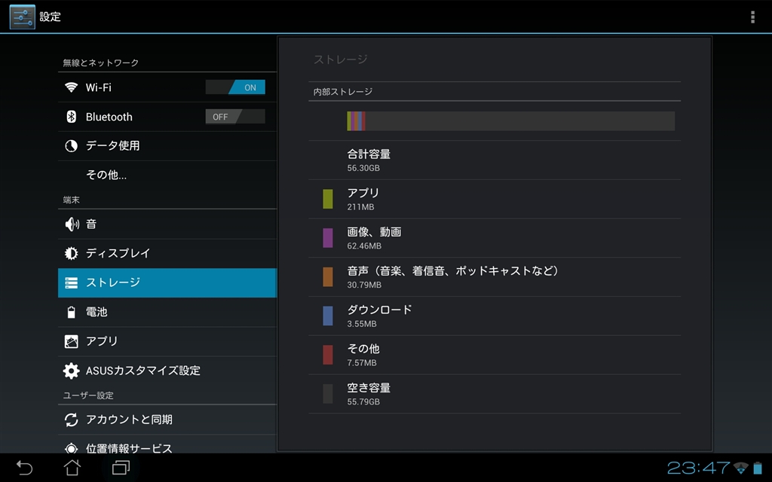Tap the 端末 section header
The width and height of the screenshot is (772, 482).
(72, 200)
